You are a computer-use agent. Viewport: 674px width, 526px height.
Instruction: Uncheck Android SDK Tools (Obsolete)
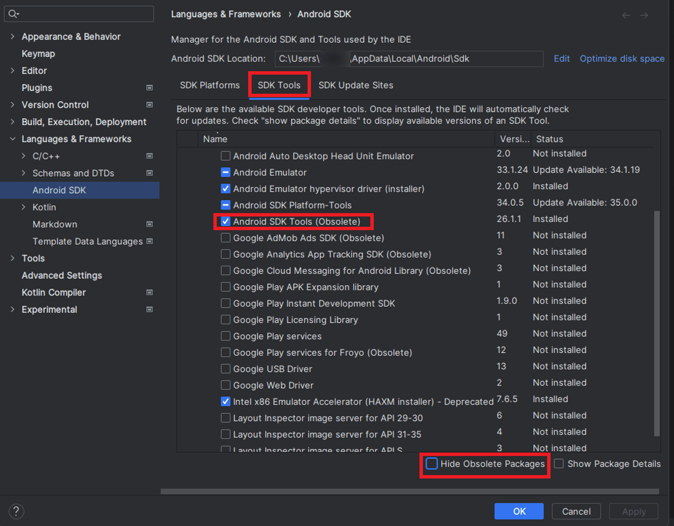tap(225, 221)
